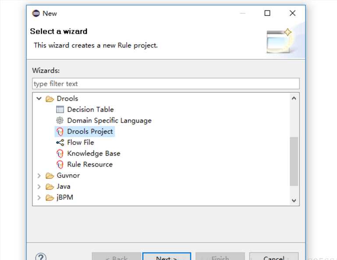Click the Rule Resource icon
The image size is (337, 260).
click(60, 164)
